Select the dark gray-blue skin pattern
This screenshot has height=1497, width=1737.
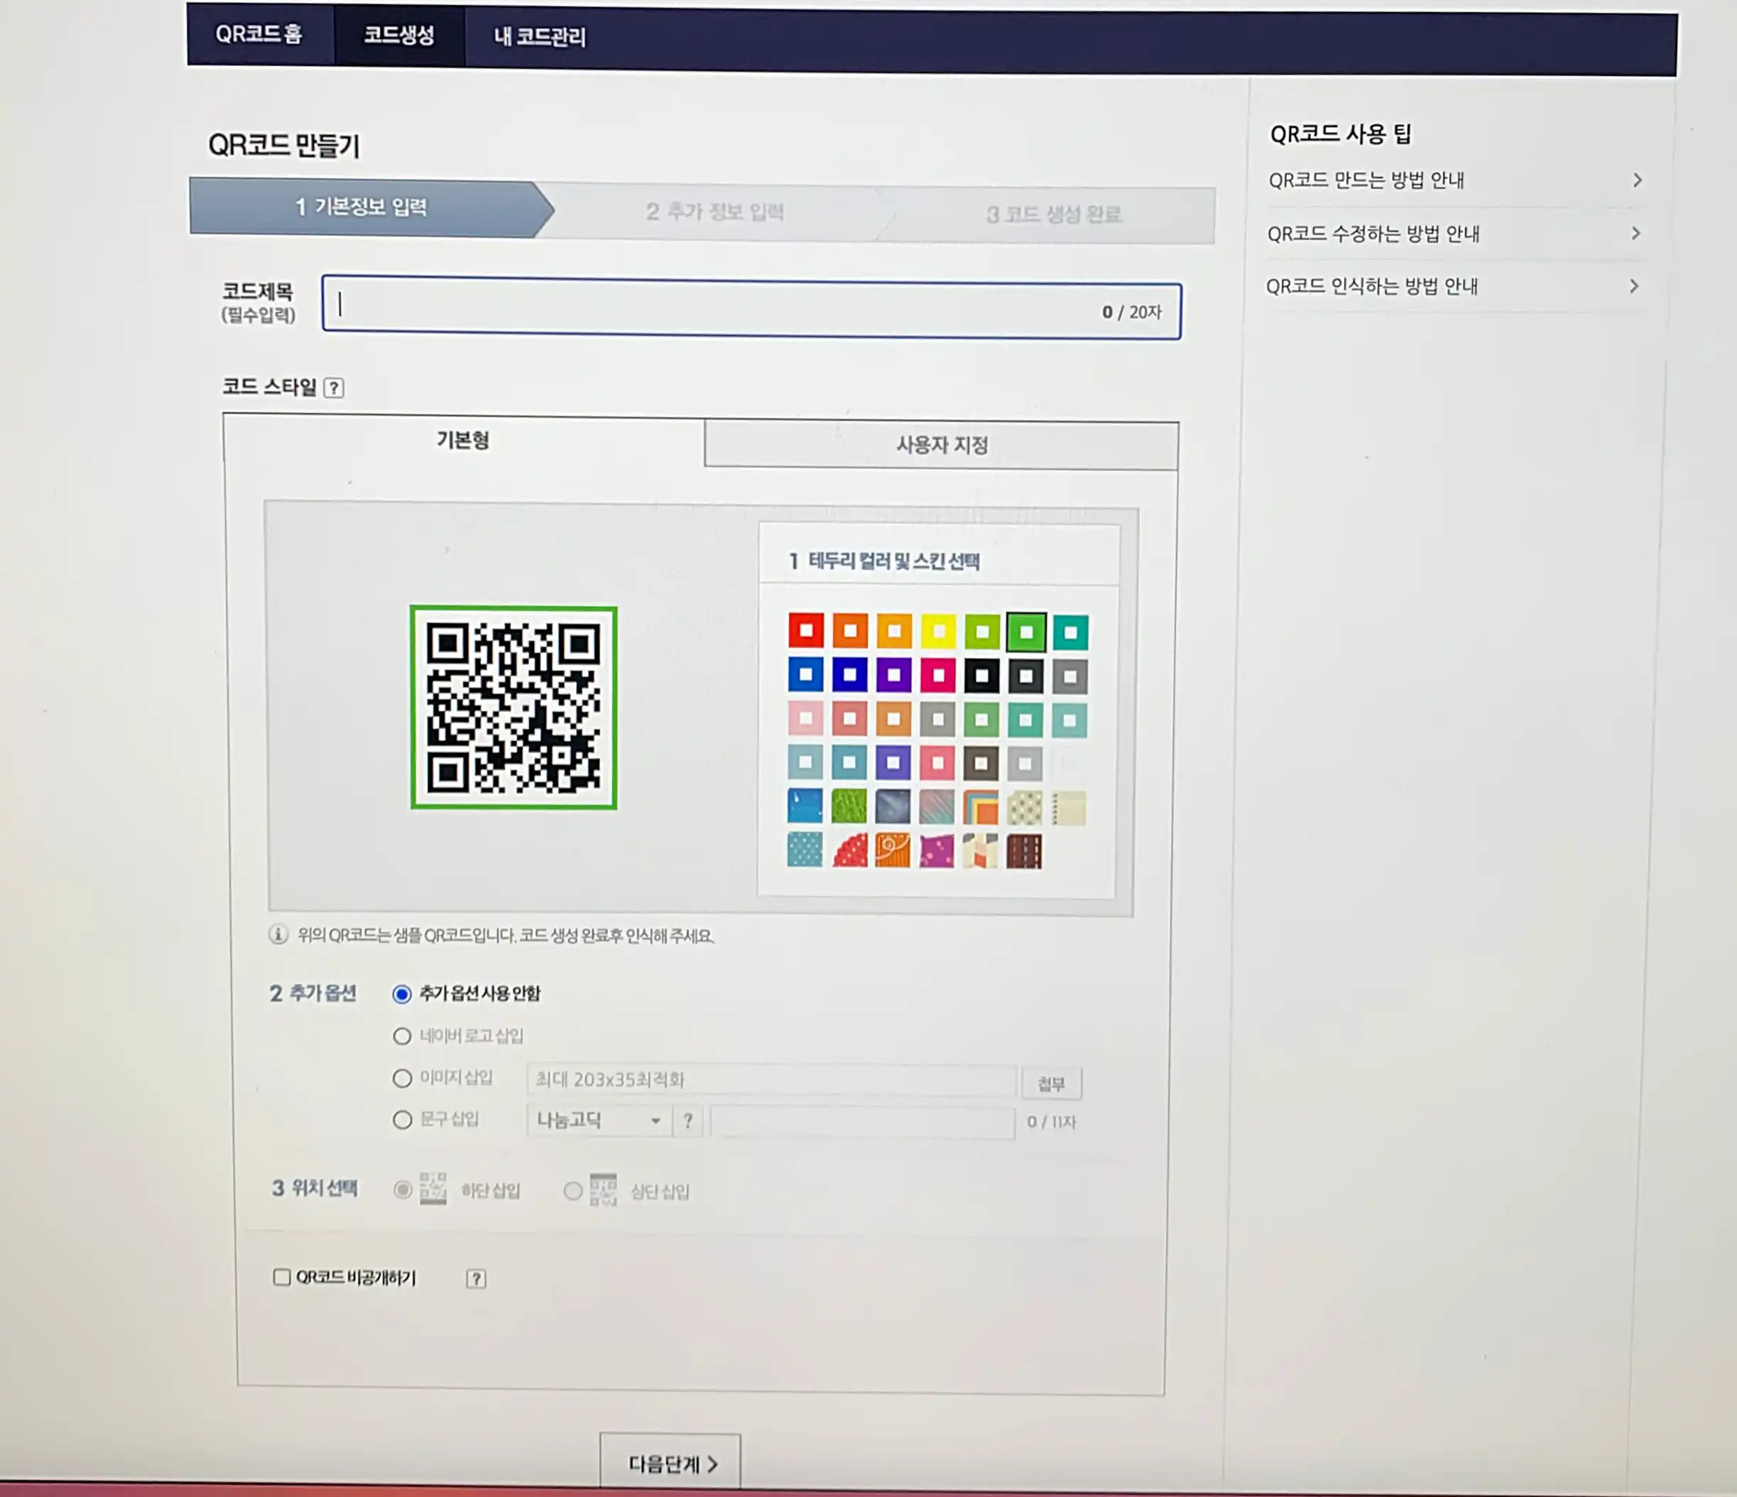[893, 807]
